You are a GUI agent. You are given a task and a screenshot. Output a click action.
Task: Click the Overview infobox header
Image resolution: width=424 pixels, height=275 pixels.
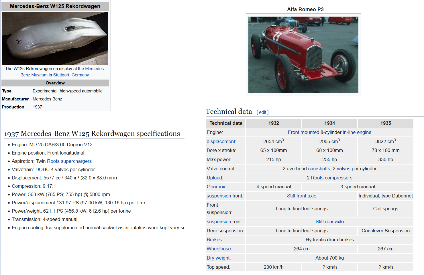click(x=55, y=83)
